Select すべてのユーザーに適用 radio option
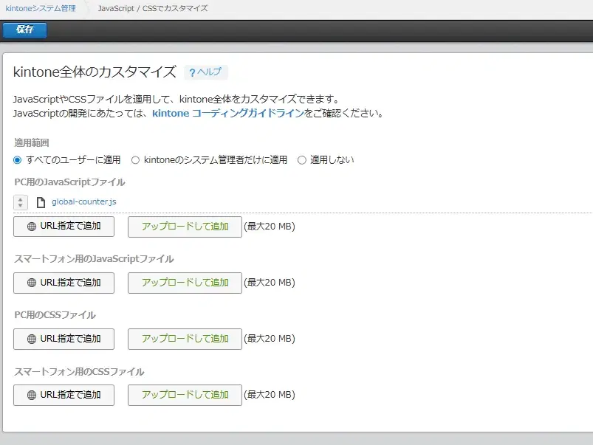The image size is (593, 445). [x=17, y=160]
